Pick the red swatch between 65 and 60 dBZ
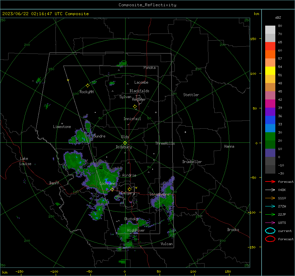Image resolution: width=295 pixels, height=276 pixels. tap(270, 46)
